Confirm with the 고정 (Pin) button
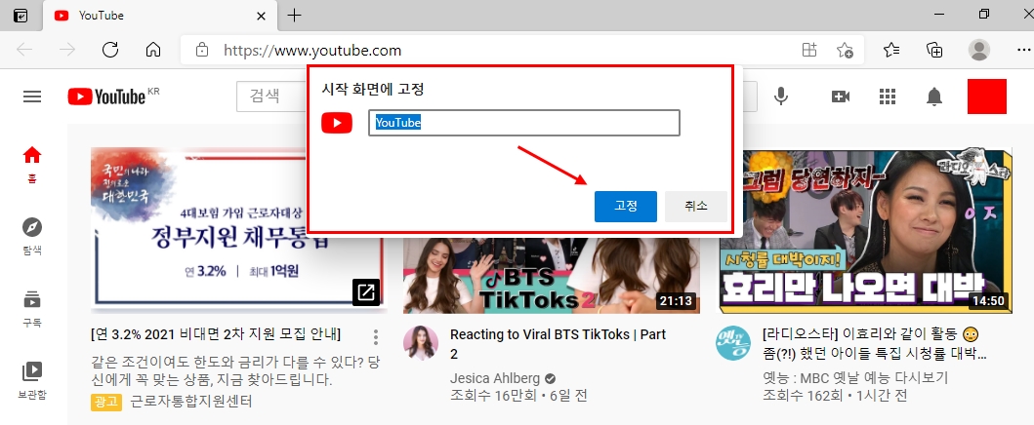1034x425 pixels. (x=625, y=206)
